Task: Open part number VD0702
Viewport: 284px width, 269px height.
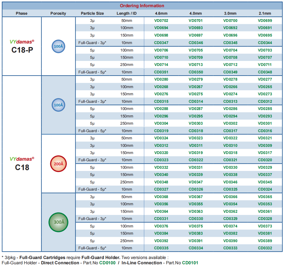Action: [x=161, y=21]
